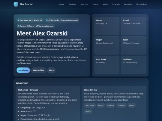
Task: Click the bold yoga sculpt text in intro
Action: point(64,57)
